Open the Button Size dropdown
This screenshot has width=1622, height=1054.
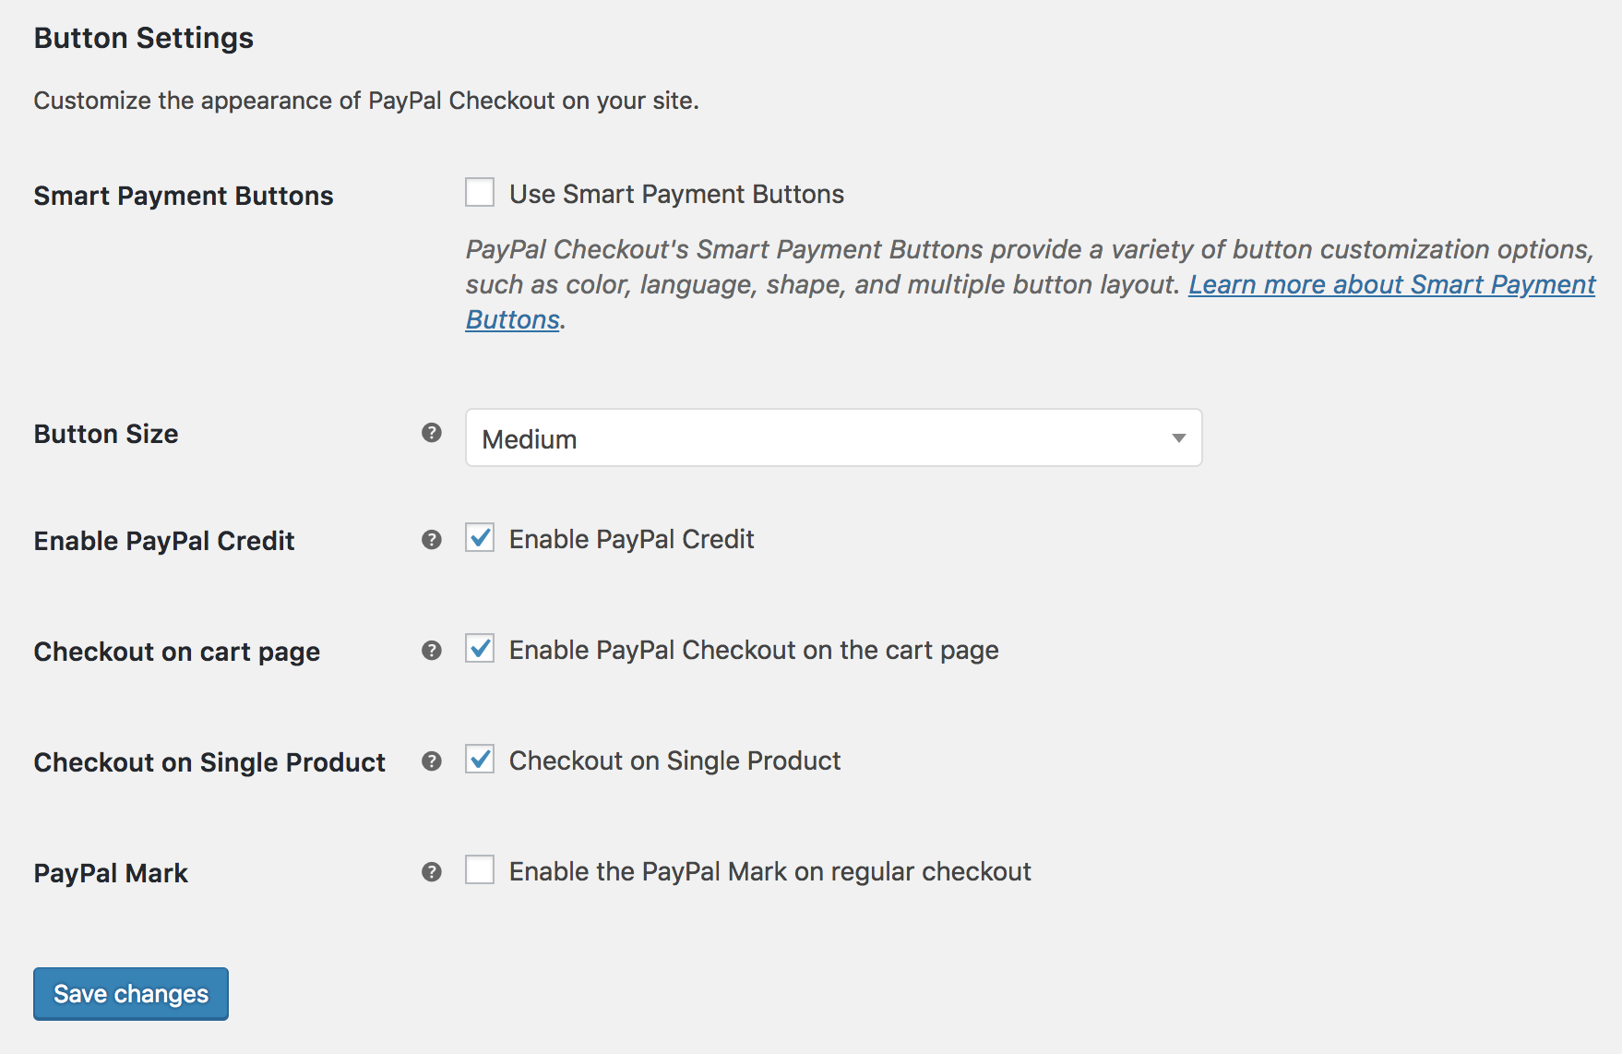(832, 438)
